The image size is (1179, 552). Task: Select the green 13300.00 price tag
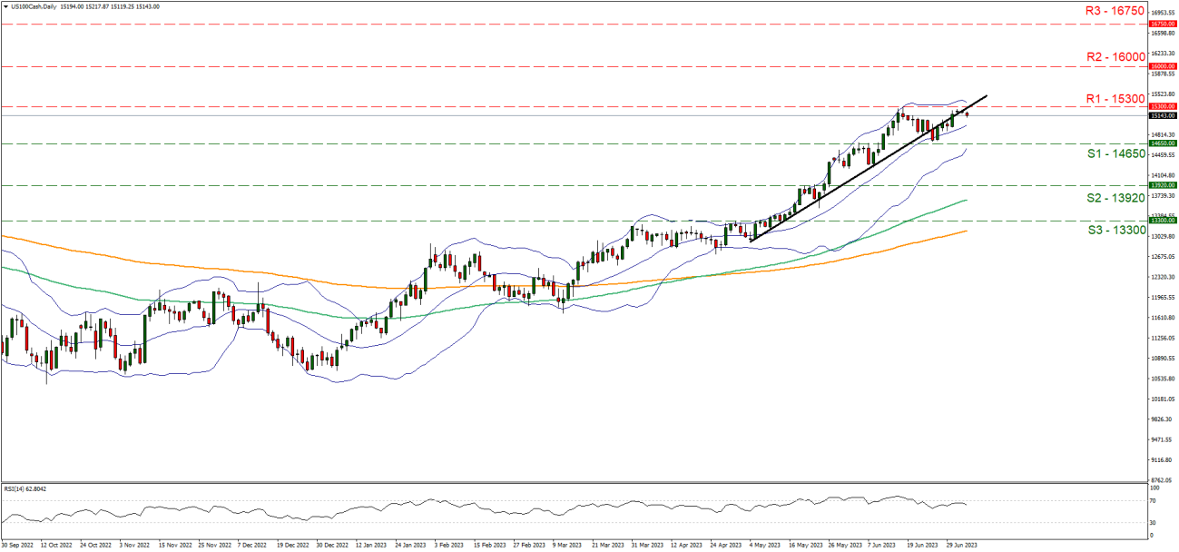[x=1162, y=221]
